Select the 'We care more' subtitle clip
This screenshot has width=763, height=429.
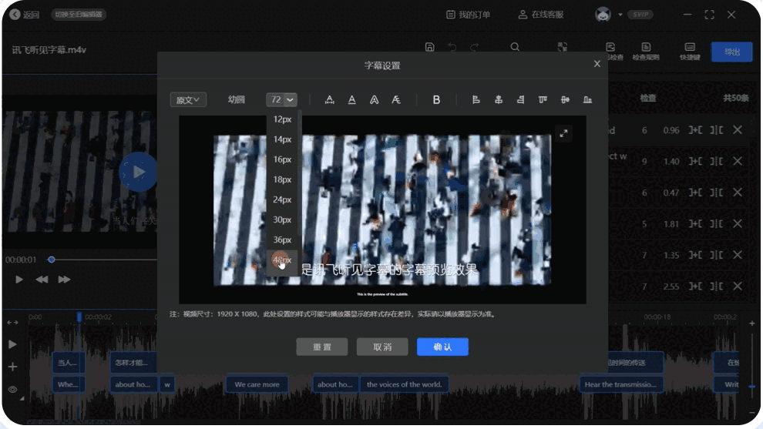point(257,384)
